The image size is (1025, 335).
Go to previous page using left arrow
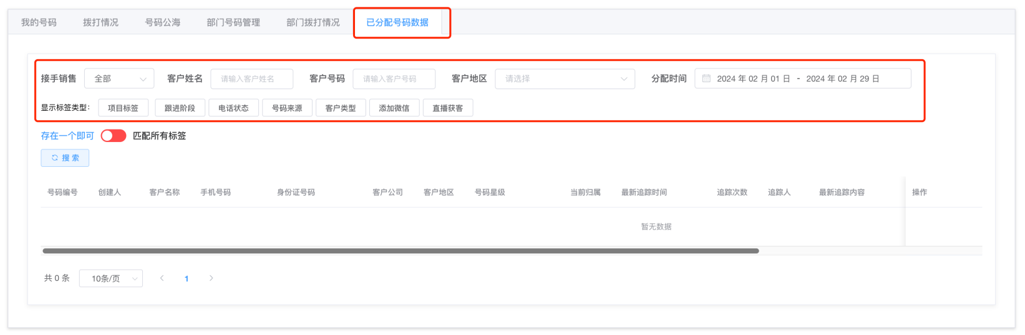pos(162,278)
